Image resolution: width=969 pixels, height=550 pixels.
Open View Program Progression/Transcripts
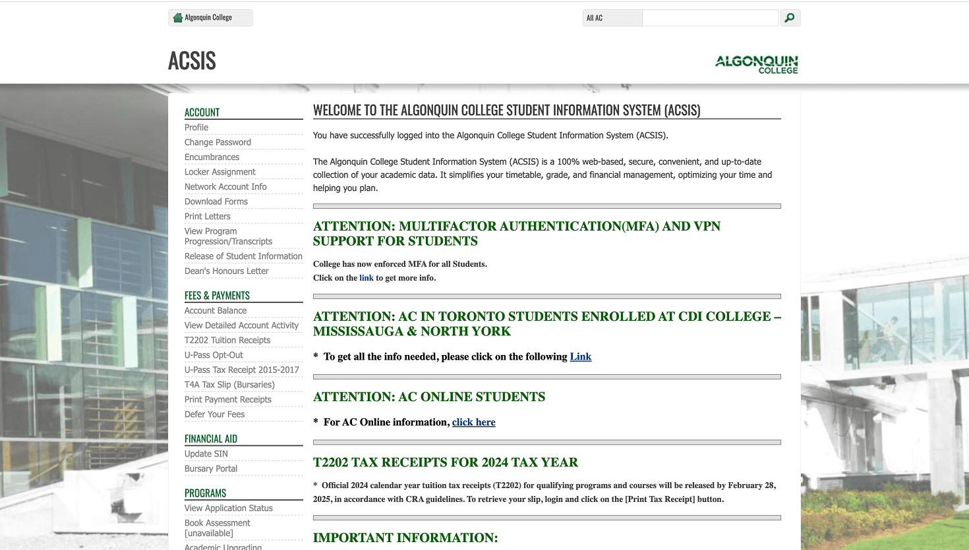[x=228, y=236]
